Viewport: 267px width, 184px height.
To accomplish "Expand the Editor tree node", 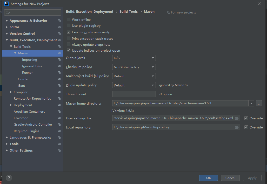I will pyautogui.click(x=7, y=27).
